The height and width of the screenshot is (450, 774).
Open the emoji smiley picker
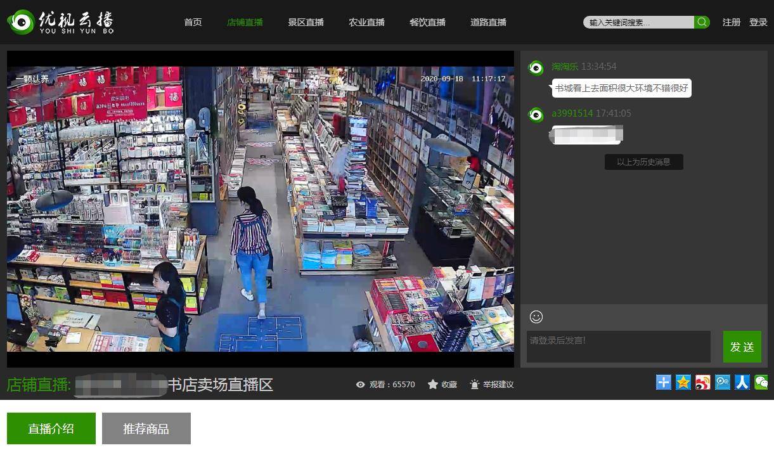click(534, 316)
